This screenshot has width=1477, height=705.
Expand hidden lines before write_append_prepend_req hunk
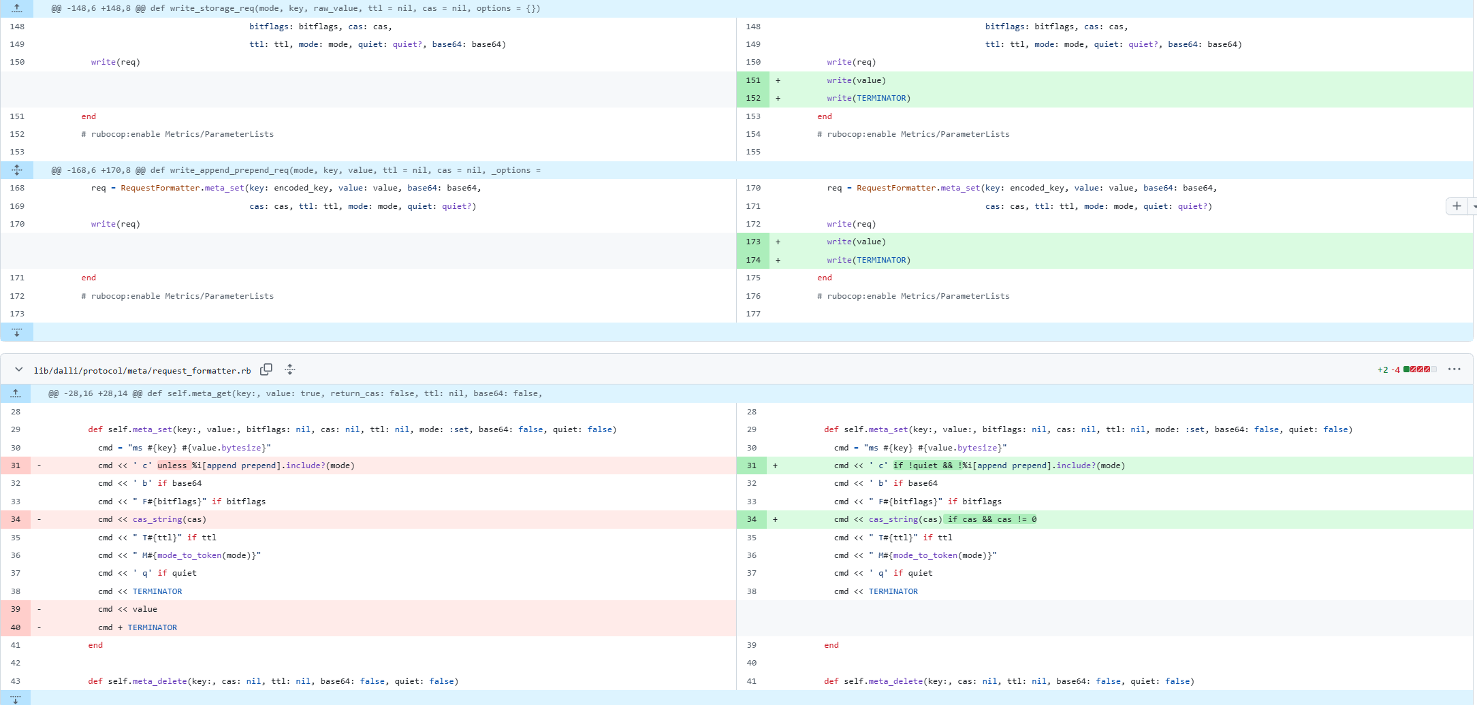17,170
